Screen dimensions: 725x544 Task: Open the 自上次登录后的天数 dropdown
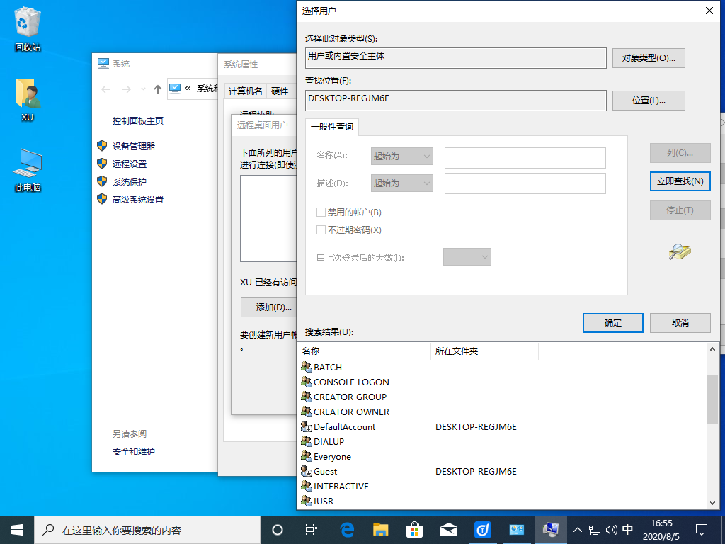tap(467, 257)
